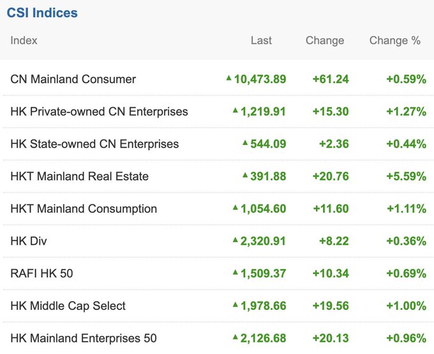Click the Change column header
Screen dimensions: 434x354
324,40
